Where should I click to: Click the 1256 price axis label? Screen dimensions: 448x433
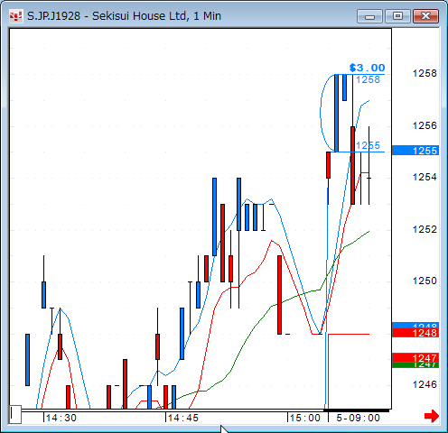point(425,125)
